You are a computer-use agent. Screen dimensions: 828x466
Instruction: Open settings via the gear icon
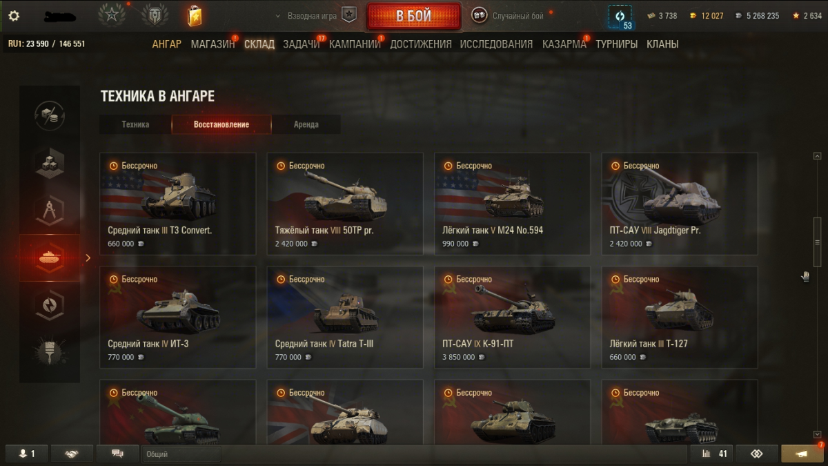(14, 16)
